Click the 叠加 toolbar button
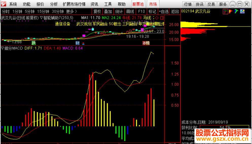 (x=108, y=12)
